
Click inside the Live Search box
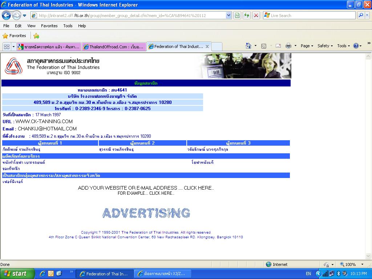coord(309,15)
